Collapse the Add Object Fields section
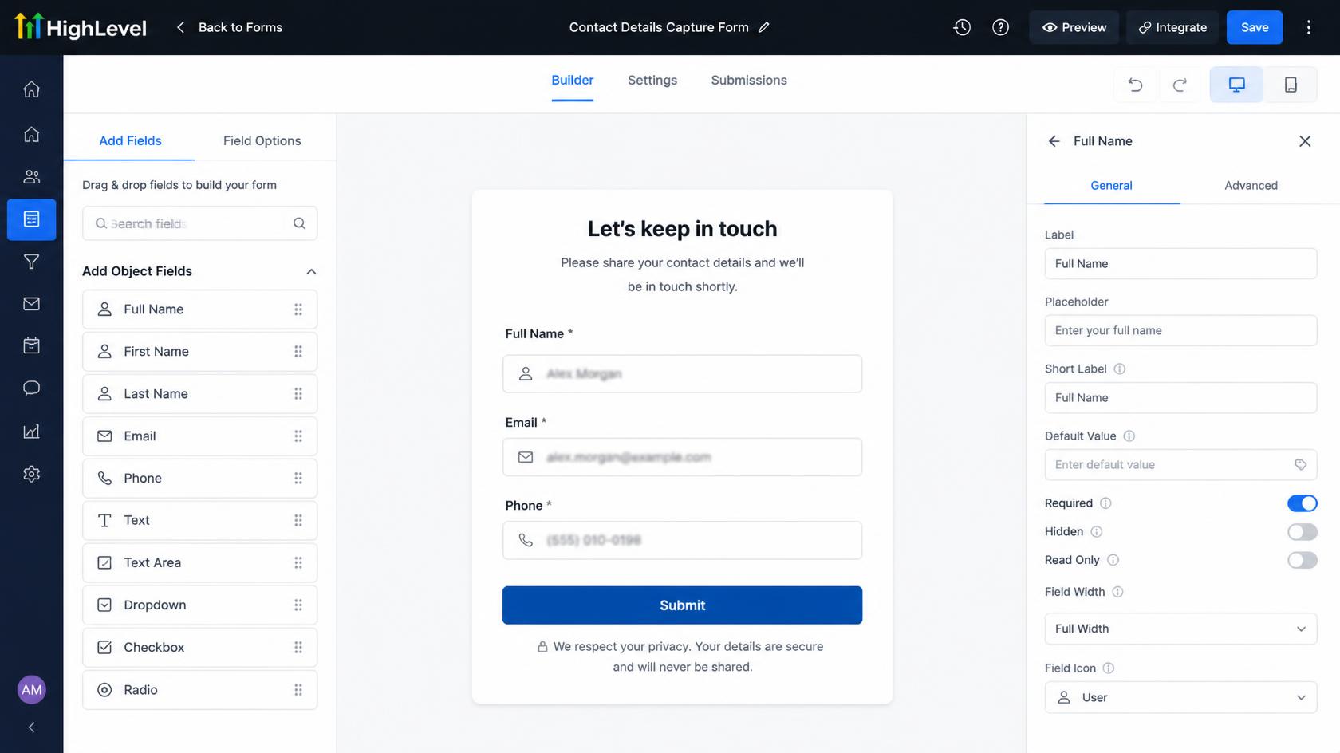Viewport: 1340px width, 753px height. (311, 271)
